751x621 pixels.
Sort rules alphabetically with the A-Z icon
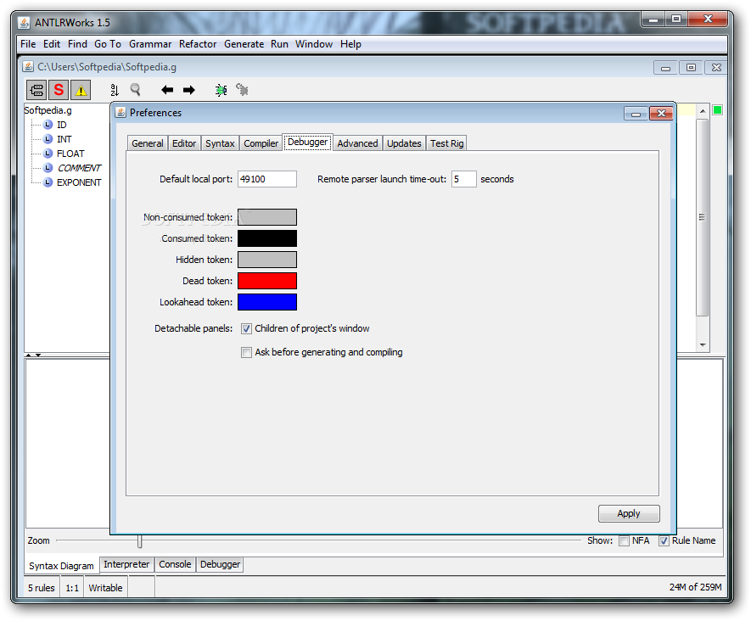[x=115, y=90]
